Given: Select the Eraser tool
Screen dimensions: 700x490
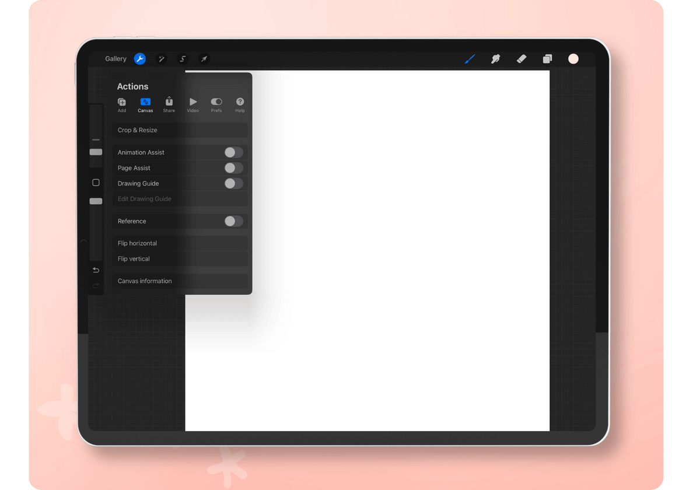Looking at the screenshot, I should click(x=521, y=59).
